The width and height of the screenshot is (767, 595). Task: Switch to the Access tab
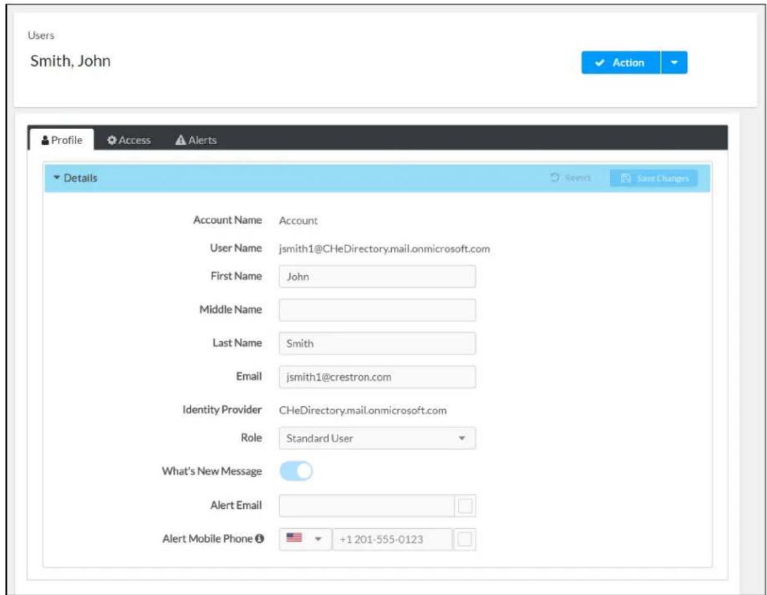pos(128,140)
